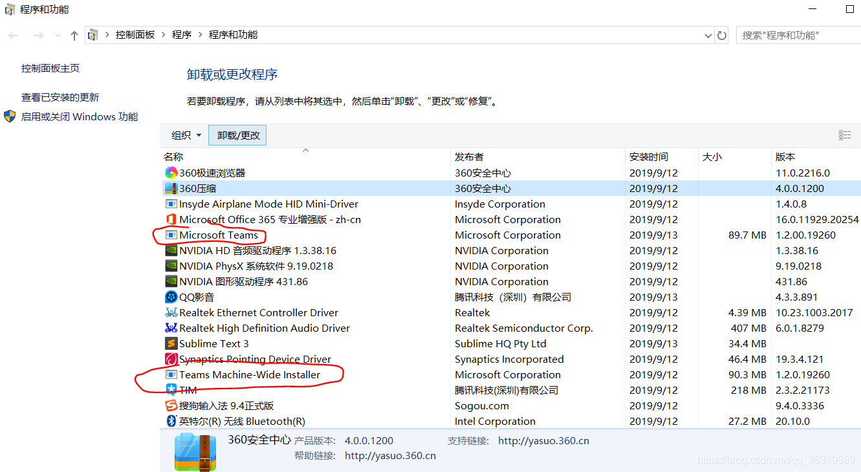Viewport: 861px width, 472px height.
Task: Sort by the 大小 column header
Action: [735, 156]
